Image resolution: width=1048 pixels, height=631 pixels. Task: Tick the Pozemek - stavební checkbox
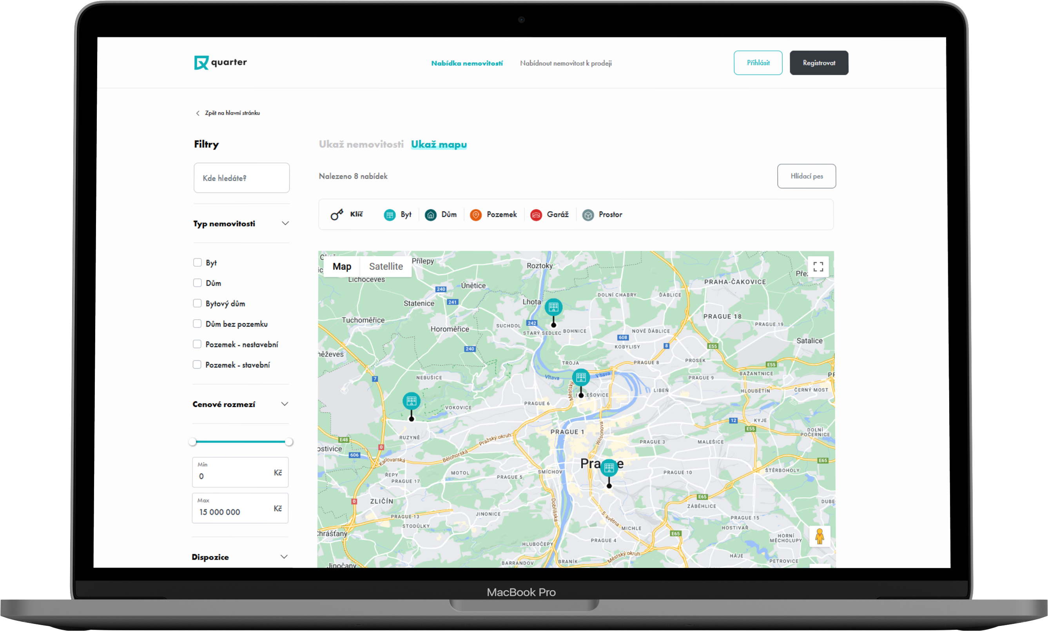click(x=197, y=364)
